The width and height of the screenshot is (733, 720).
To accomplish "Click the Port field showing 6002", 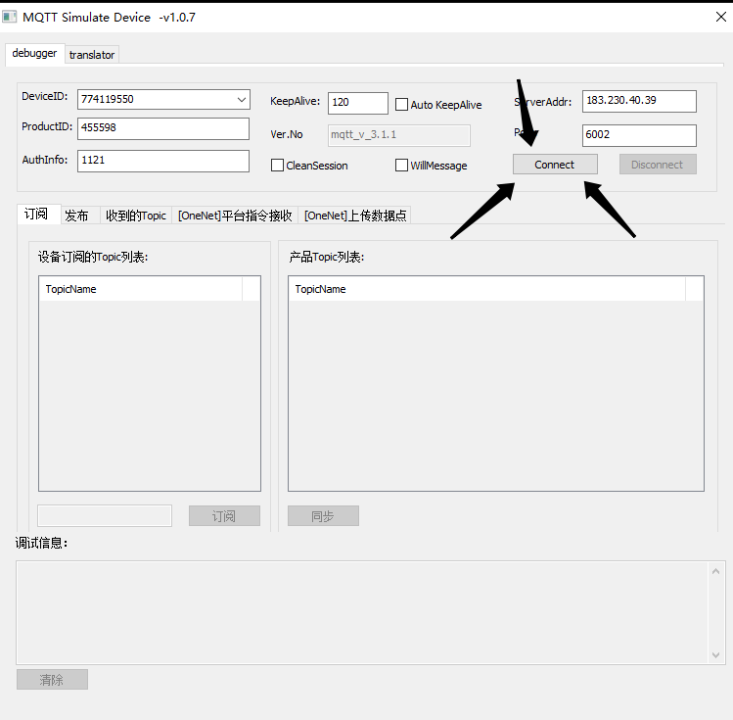I will click(x=639, y=135).
